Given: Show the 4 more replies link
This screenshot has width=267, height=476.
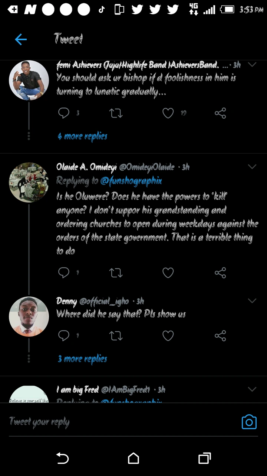Looking at the screenshot, I should pyautogui.click(x=82, y=136).
